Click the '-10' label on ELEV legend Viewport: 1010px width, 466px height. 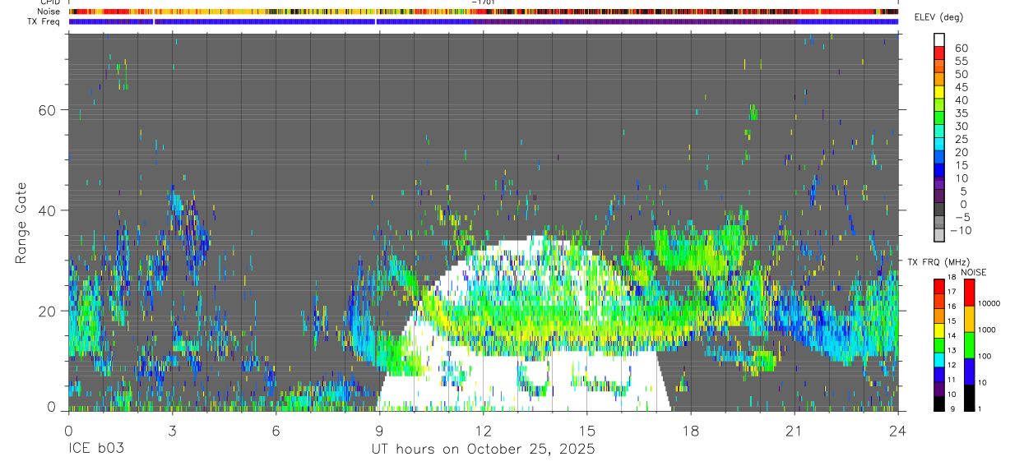point(961,230)
